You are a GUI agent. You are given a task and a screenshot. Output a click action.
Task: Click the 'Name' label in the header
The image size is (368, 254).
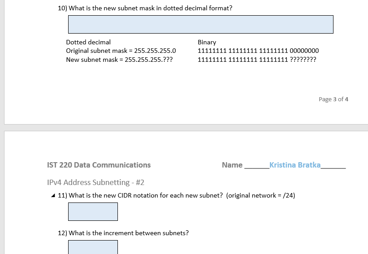pyautogui.click(x=232, y=165)
